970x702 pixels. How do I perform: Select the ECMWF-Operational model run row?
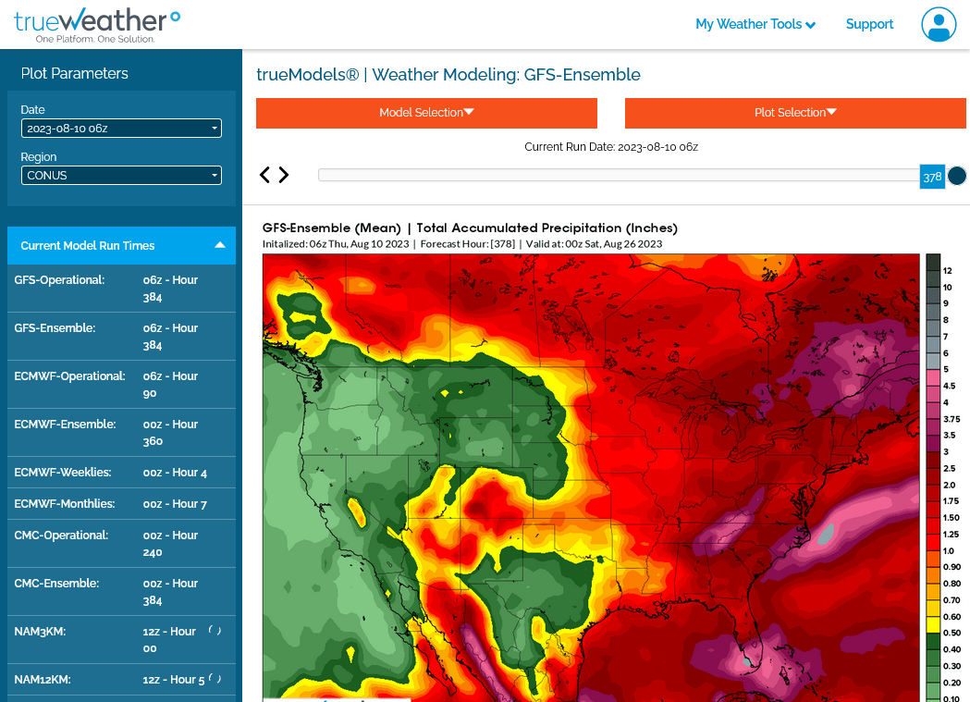[x=121, y=385]
